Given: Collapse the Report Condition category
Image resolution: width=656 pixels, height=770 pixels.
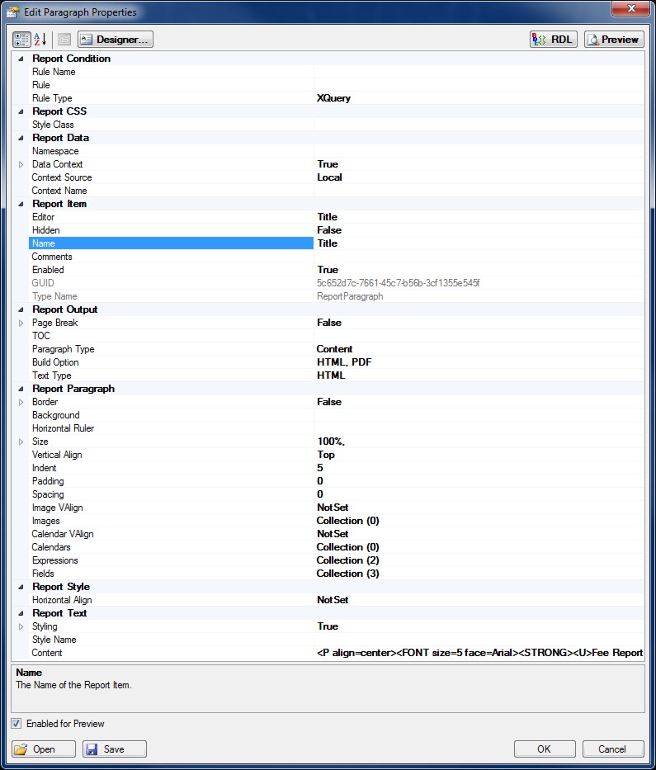Looking at the screenshot, I should pyautogui.click(x=21, y=59).
